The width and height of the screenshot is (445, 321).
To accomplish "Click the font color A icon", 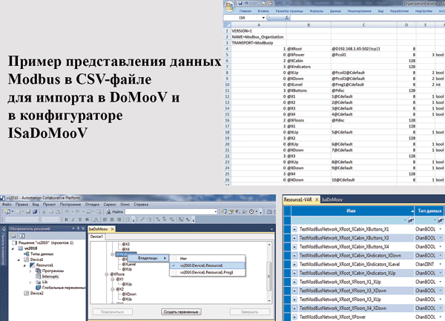I will pyautogui.click(x=96, y=219).
